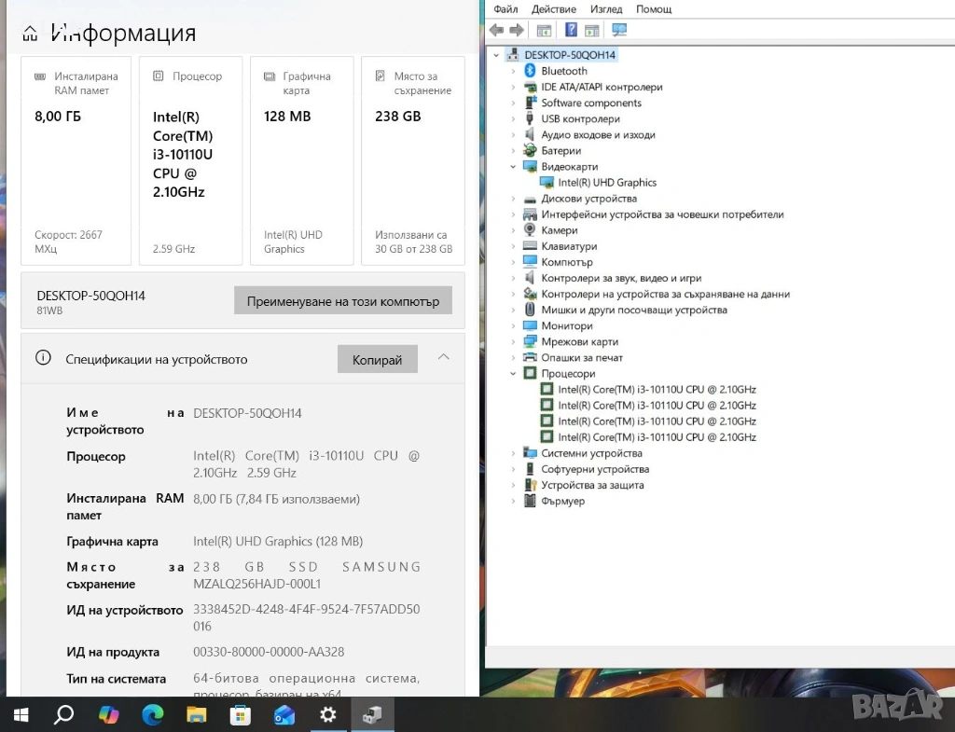955x732 pixels.
Task: Collapse the Процесори tree node
Action: 513,374
